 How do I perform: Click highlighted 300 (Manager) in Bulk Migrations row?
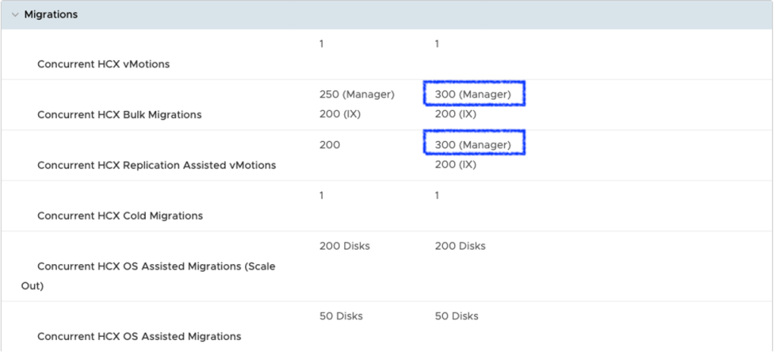pos(473,94)
